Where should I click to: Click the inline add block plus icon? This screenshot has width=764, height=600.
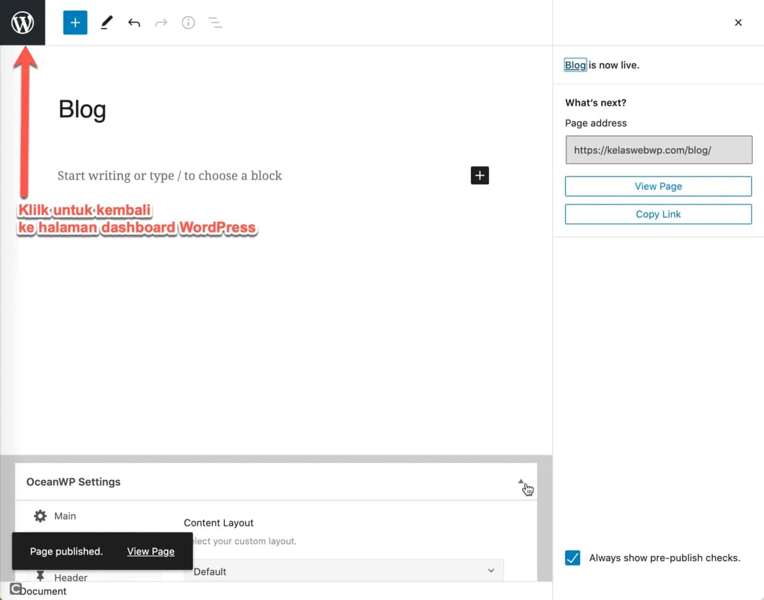[x=479, y=175]
